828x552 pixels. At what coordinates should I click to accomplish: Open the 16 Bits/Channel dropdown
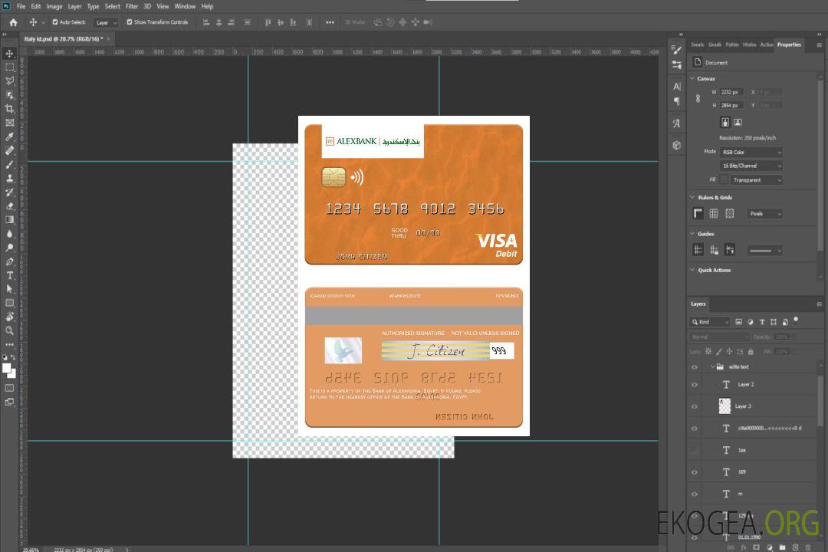[x=751, y=166]
